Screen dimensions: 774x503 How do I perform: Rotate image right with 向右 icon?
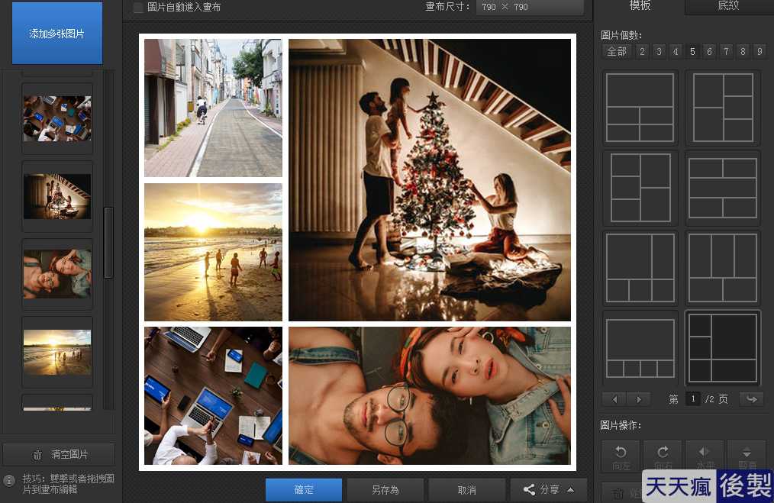[663, 456]
